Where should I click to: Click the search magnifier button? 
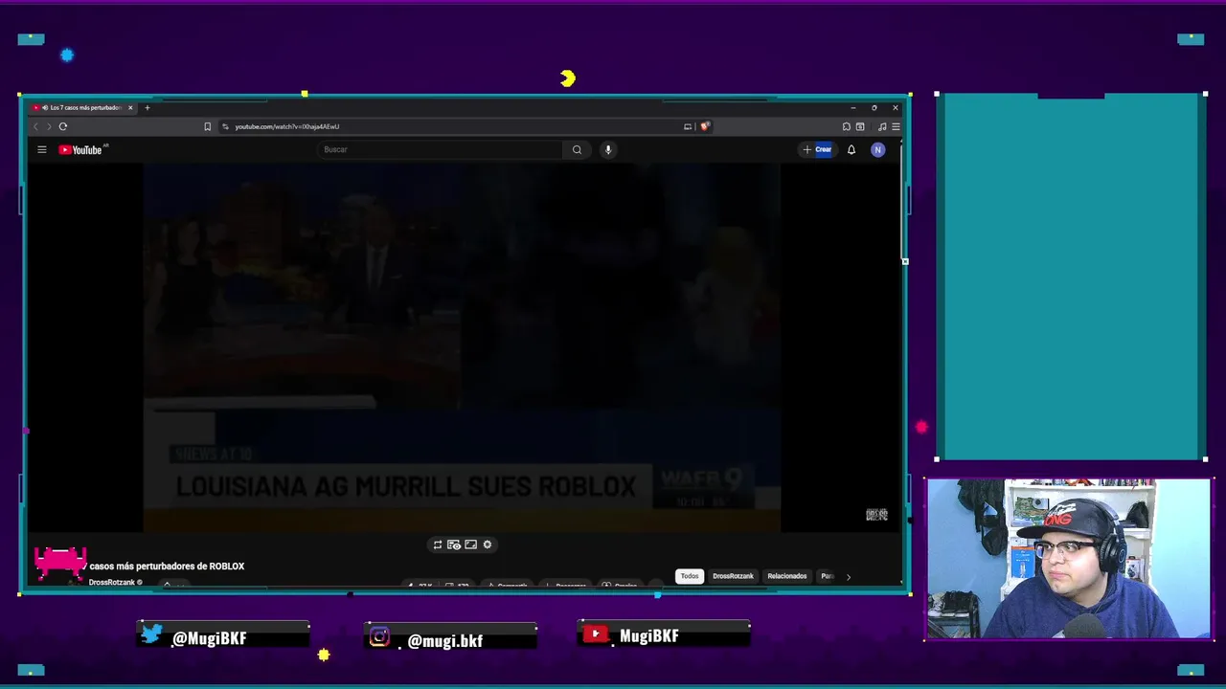tap(577, 149)
